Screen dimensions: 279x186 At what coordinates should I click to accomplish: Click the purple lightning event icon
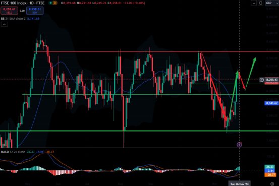239,145
